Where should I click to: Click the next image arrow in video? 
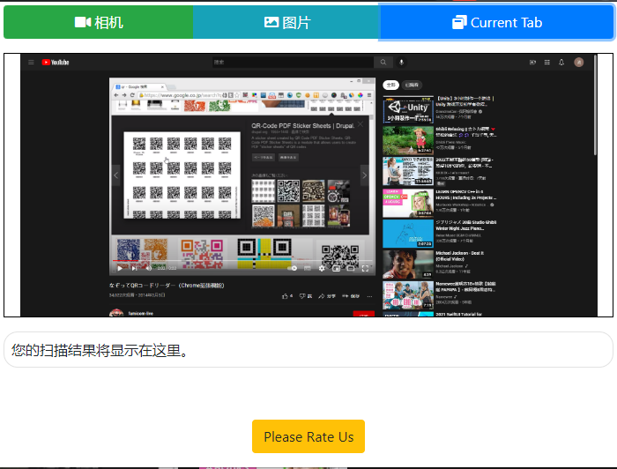pos(364,175)
